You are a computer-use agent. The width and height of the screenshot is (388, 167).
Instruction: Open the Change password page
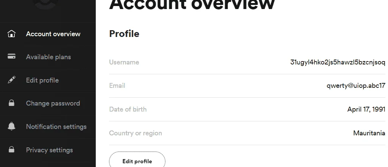tap(53, 103)
